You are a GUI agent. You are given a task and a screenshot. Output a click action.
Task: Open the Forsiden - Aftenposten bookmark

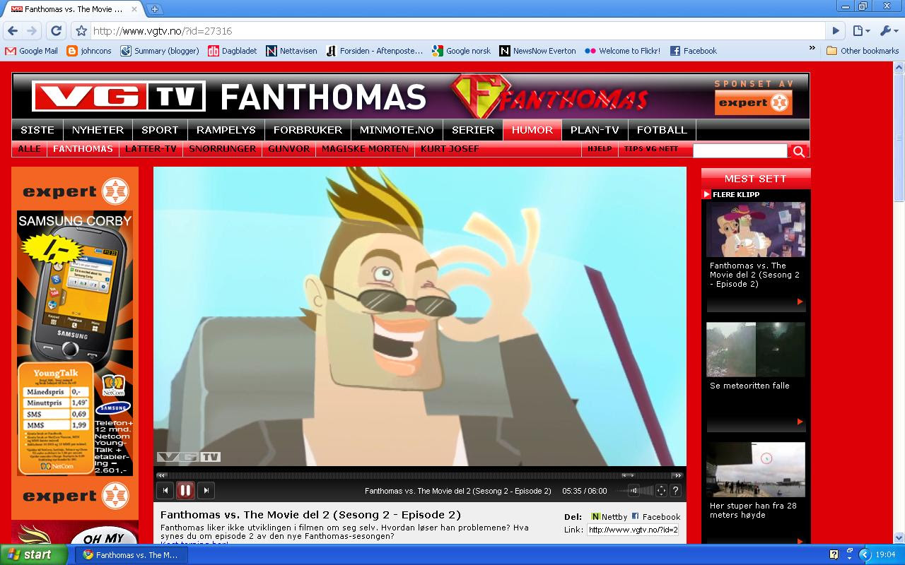374,51
